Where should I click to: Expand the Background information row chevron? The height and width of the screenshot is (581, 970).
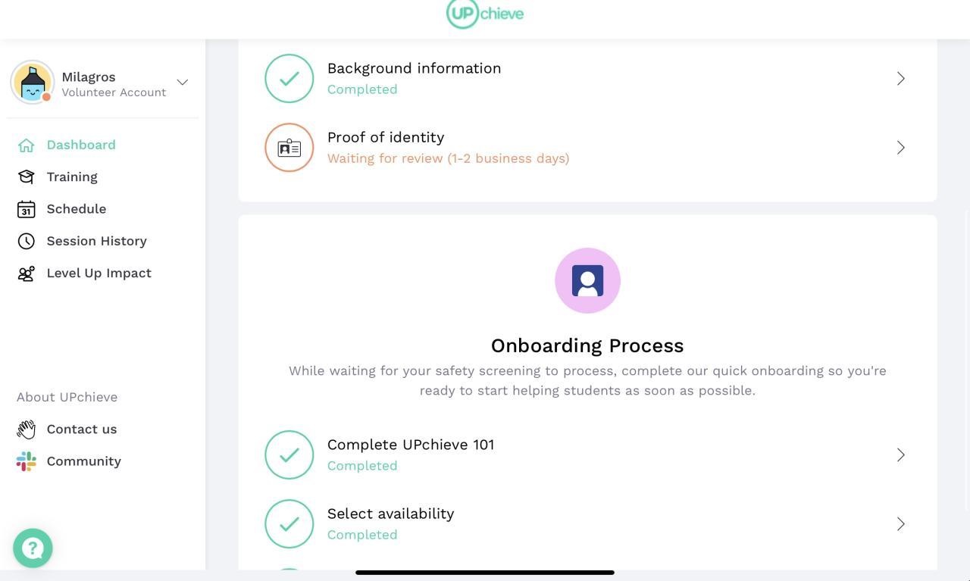[901, 79]
